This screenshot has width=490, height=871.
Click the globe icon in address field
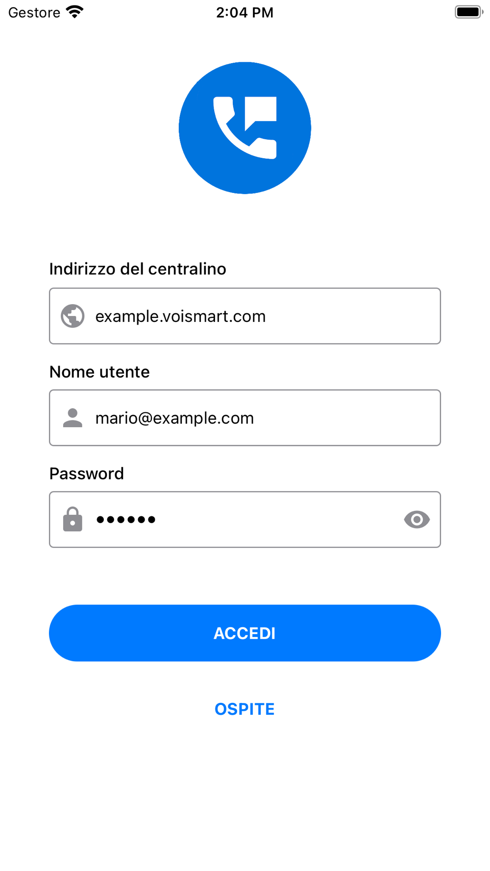tap(73, 316)
